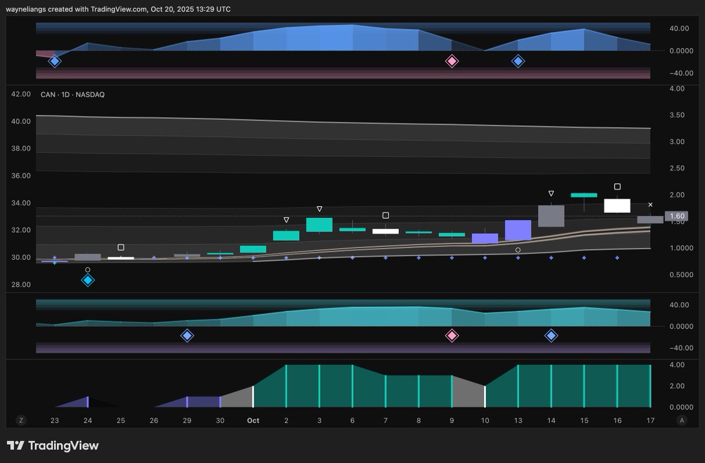Select the white Oct 7 candle
Screen dimensions: 705x463
click(x=385, y=231)
